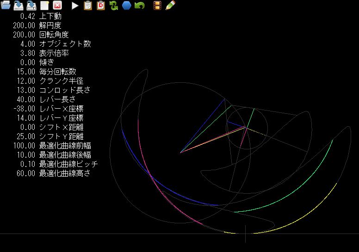Click the 解円度 parameter label
359x252 pixels.
pyautogui.click(x=50, y=25)
